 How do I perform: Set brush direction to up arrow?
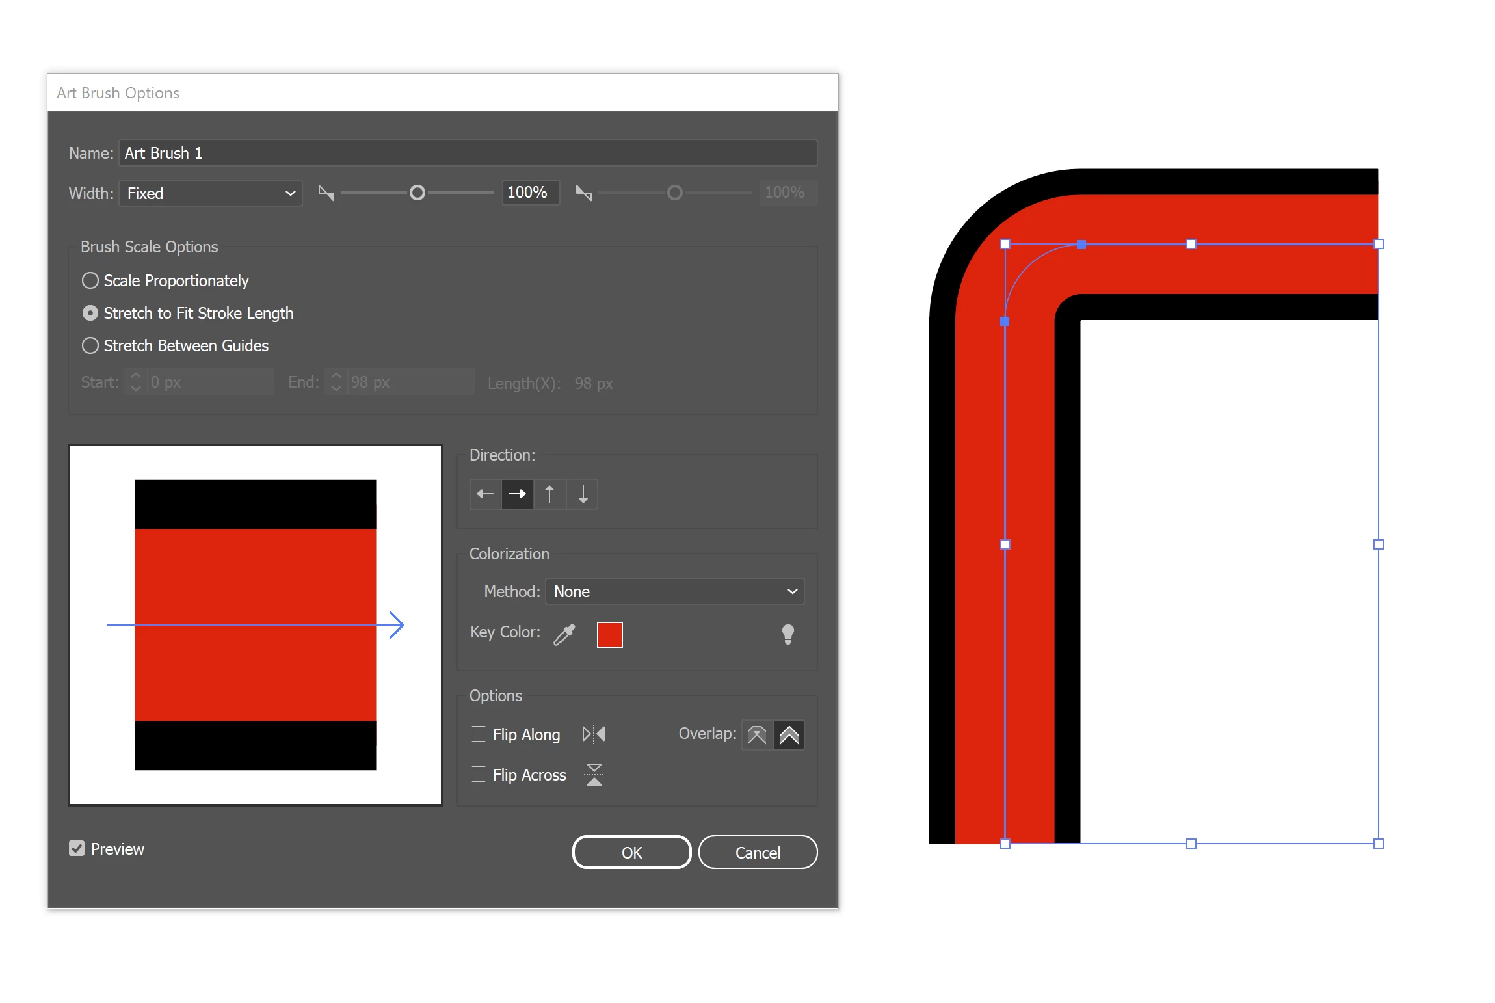point(549,494)
